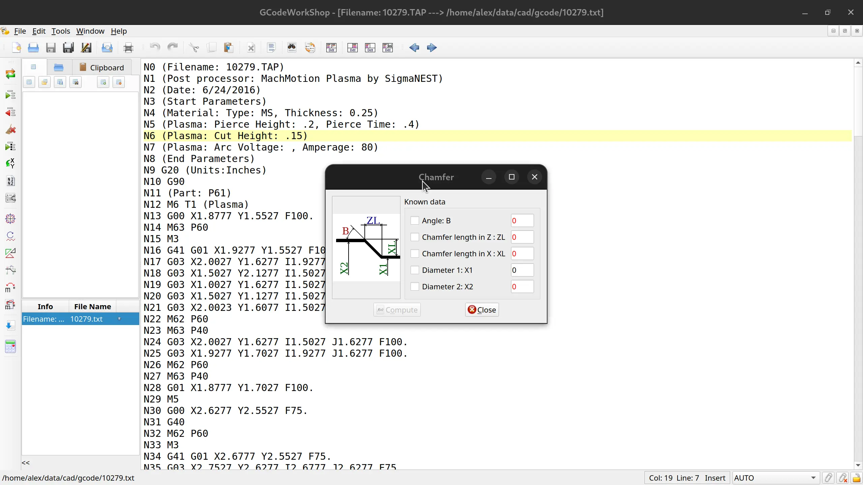
Task: Go back with the blue left arrow
Action: (x=414, y=47)
